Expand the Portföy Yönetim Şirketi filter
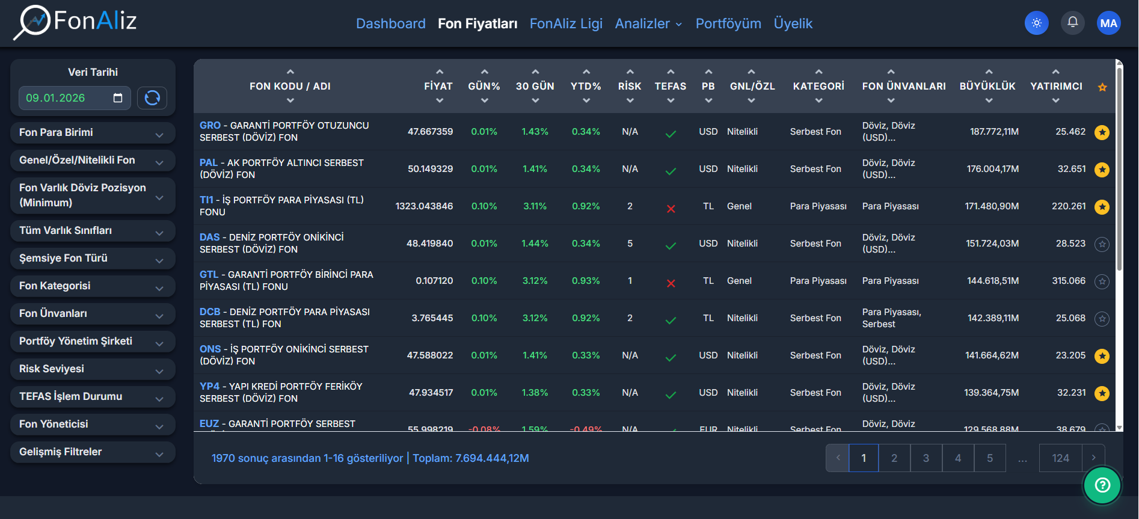1139x519 pixels. pos(93,342)
